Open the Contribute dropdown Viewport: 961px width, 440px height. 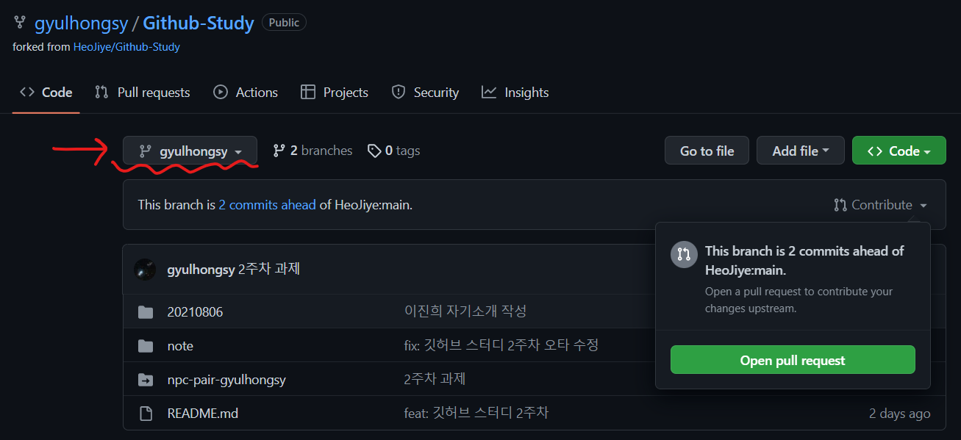880,205
